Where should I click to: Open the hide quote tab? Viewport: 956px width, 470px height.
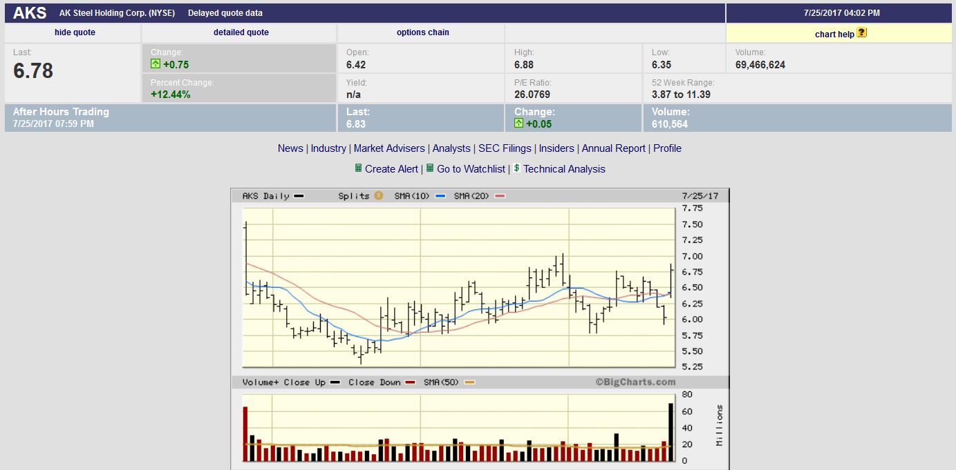pyautogui.click(x=75, y=32)
